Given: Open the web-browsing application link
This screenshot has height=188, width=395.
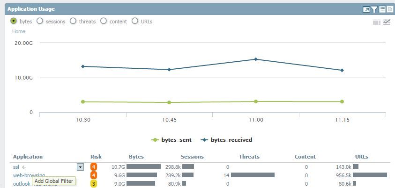Looking at the screenshot, I should point(29,175).
